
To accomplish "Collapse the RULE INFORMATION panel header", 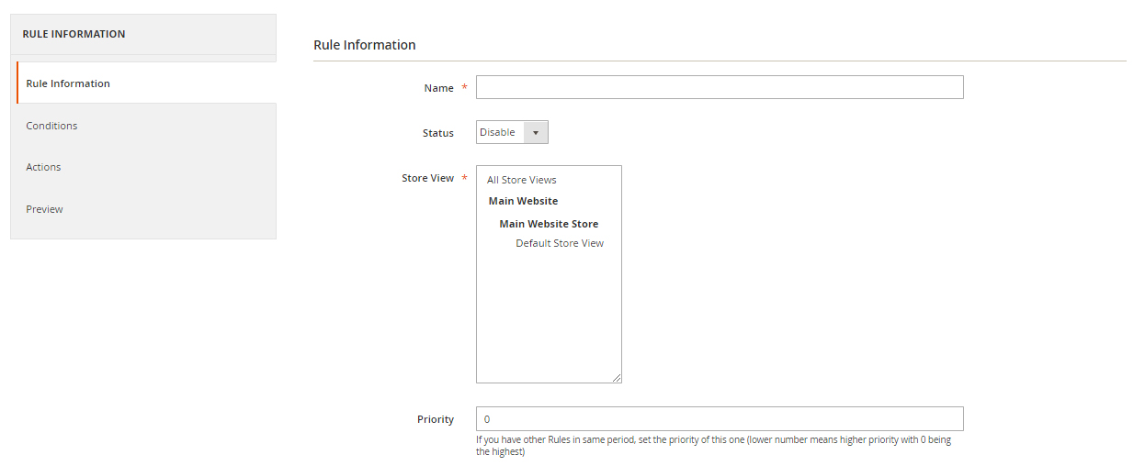I will coord(142,35).
